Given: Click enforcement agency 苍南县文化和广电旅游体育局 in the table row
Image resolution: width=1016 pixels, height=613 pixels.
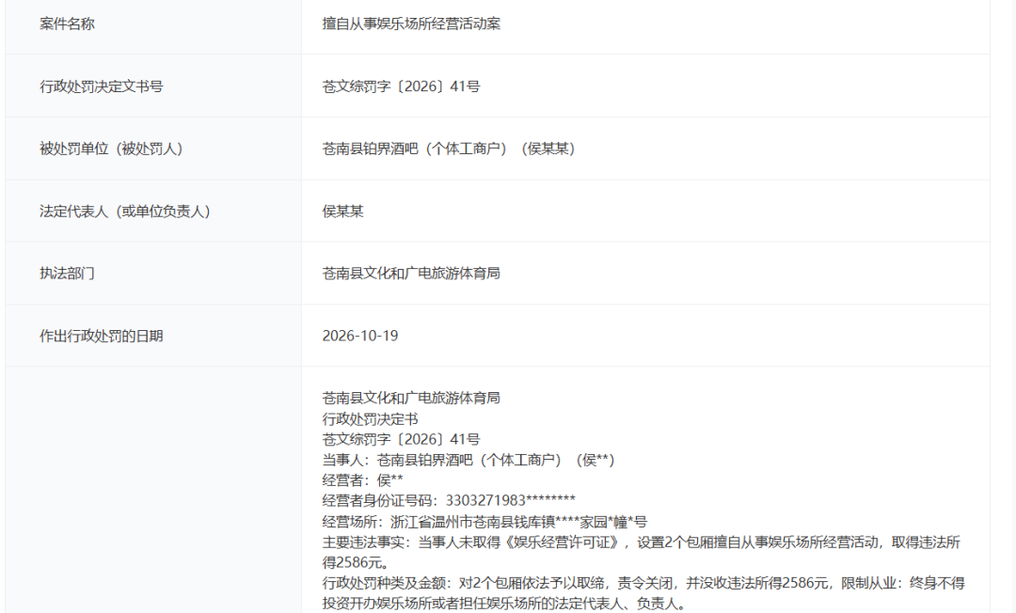Looking at the screenshot, I should coord(411,274).
